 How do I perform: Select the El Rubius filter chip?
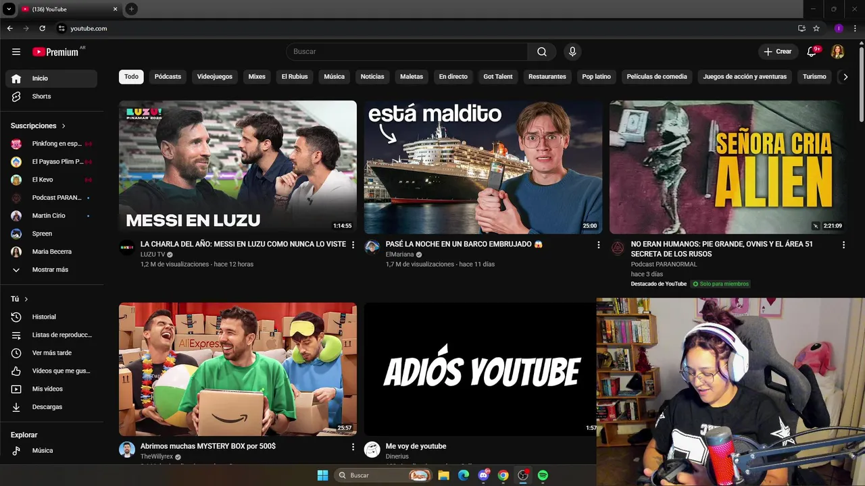tap(295, 77)
